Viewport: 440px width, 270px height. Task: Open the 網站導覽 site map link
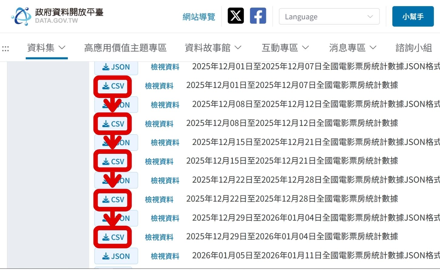(x=199, y=17)
